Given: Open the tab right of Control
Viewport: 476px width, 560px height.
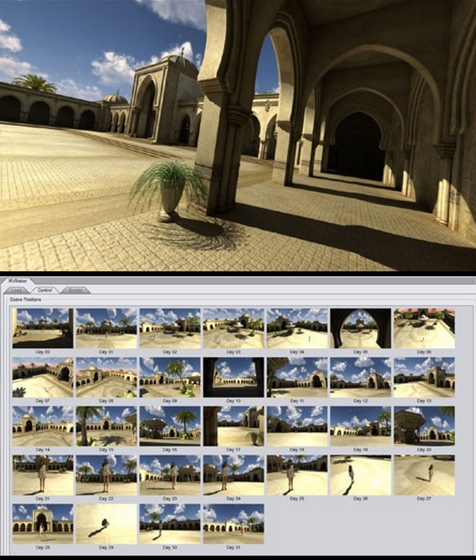Looking at the screenshot, I should click(x=75, y=290).
